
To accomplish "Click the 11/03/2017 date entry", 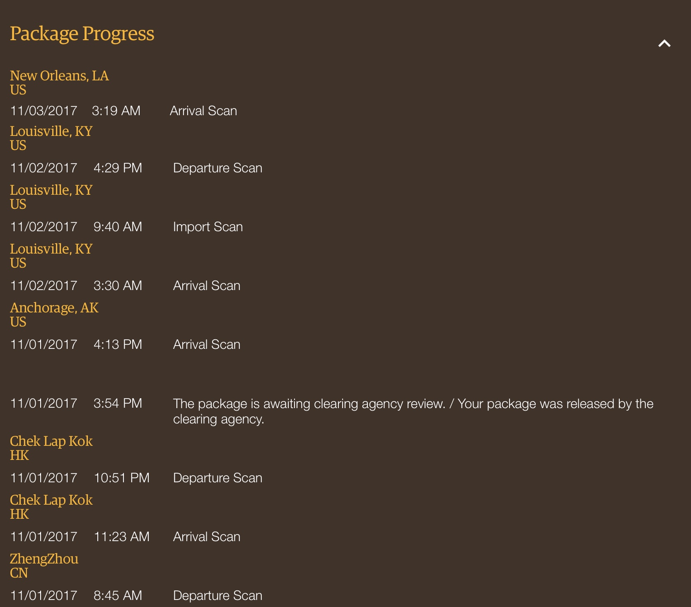I will (x=44, y=111).
